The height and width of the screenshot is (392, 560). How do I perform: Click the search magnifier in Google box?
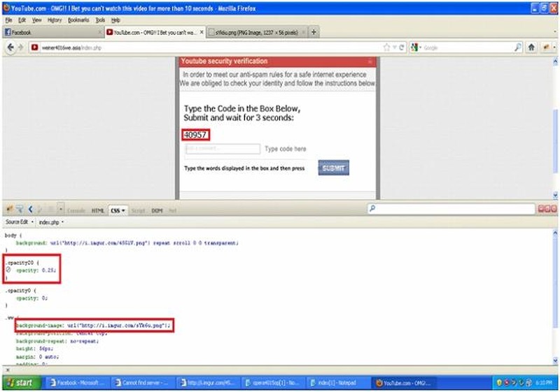coord(518,48)
